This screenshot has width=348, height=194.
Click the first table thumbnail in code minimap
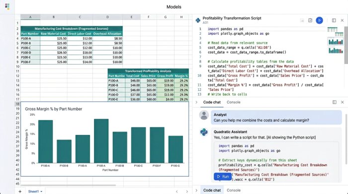point(332,29)
